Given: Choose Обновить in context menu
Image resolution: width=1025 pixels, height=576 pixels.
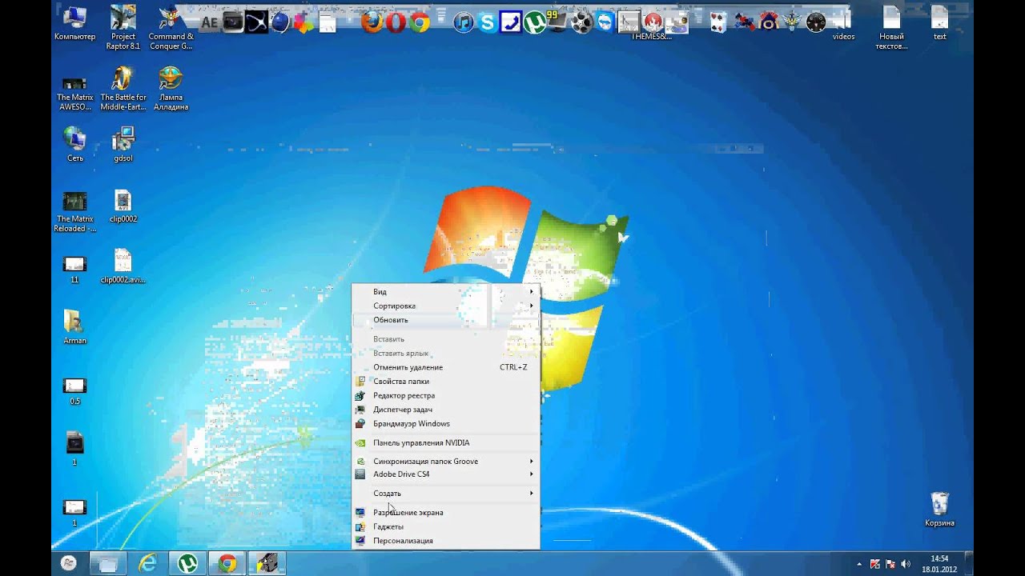Looking at the screenshot, I should [446, 320].
